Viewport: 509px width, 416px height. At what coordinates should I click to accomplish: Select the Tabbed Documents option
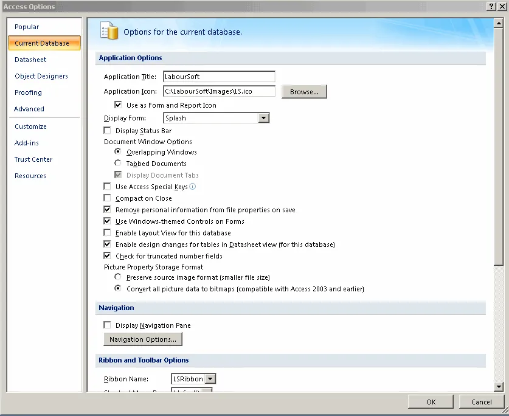click(x=119, y=163)
